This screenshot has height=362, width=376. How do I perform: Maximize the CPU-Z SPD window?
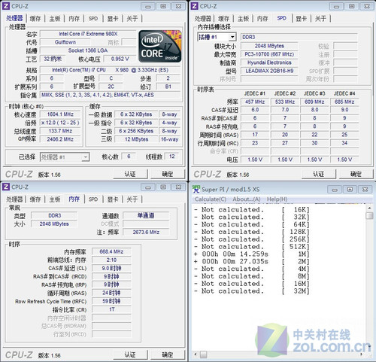point(352,6)
